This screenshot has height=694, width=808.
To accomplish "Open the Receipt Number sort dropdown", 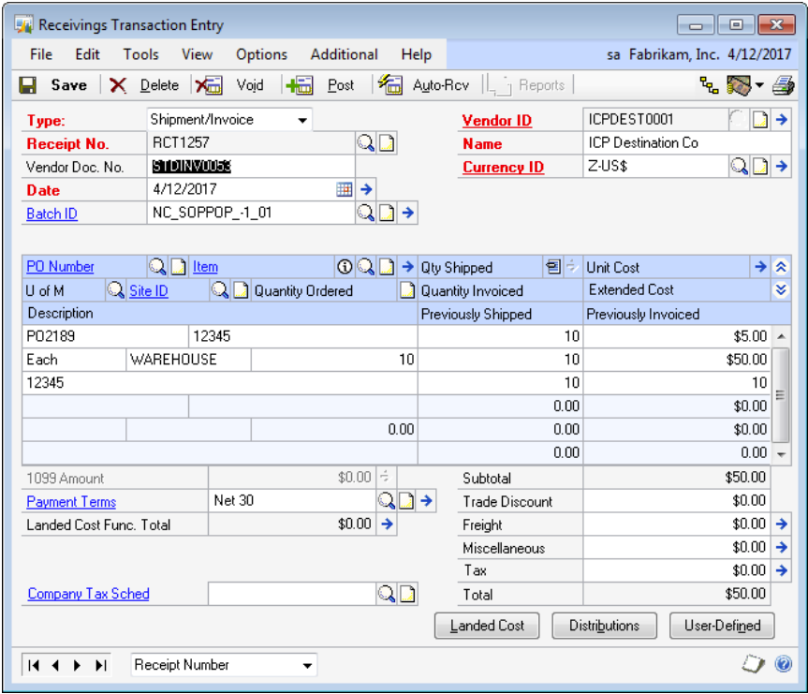I will click(307, 665).
